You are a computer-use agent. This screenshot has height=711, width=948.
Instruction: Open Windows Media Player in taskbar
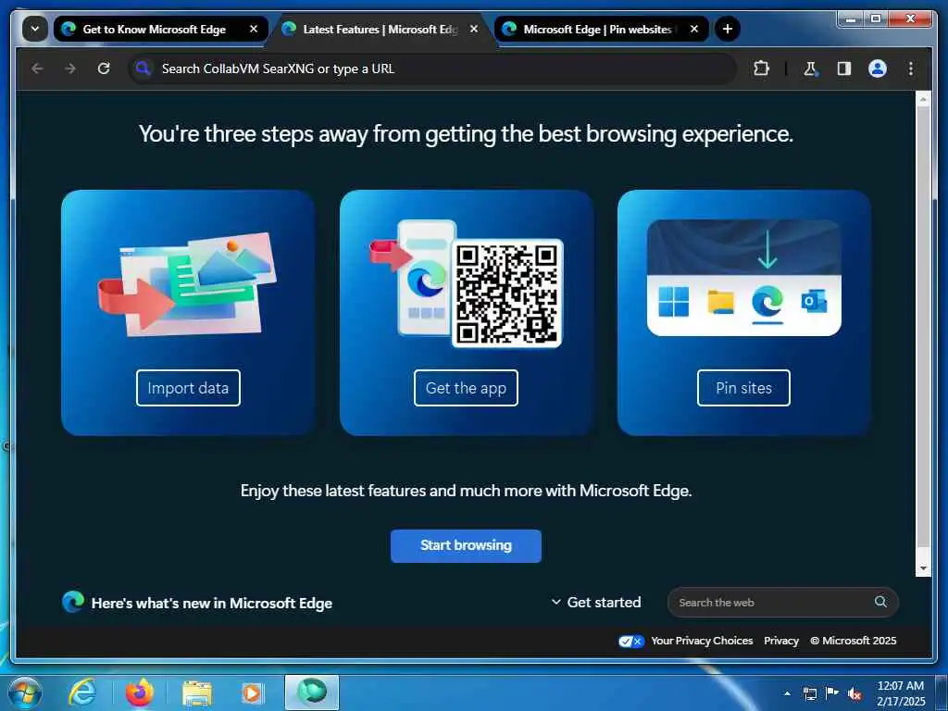(252, 693)
